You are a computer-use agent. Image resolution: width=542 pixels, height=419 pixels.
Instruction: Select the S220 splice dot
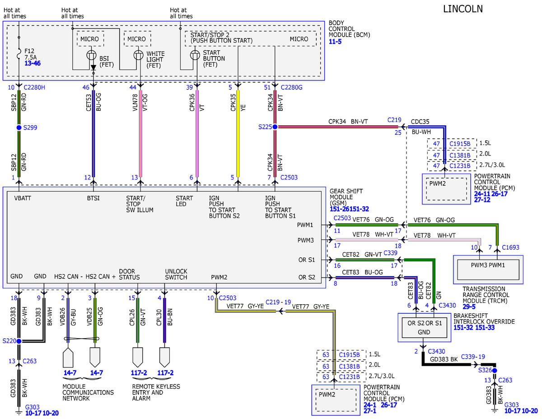(x=19, y=341)
